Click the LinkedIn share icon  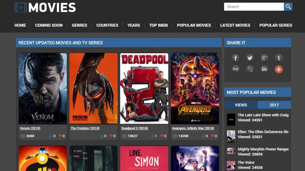pos(264,69)
